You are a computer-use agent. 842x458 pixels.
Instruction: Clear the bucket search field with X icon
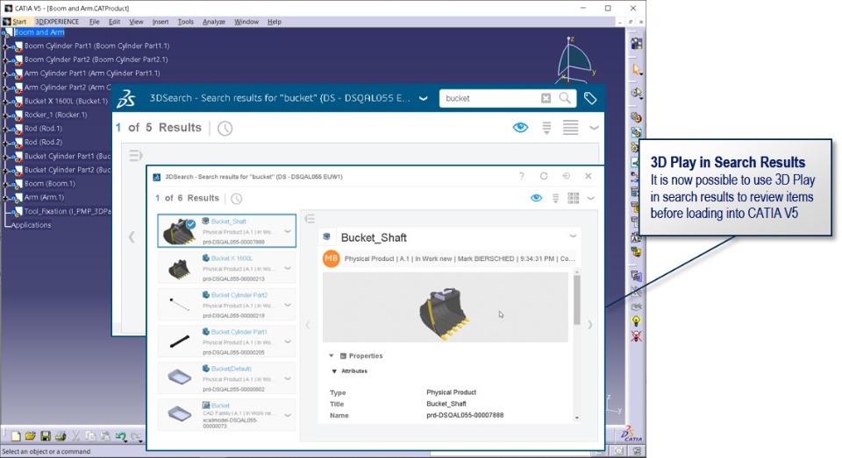546,98
